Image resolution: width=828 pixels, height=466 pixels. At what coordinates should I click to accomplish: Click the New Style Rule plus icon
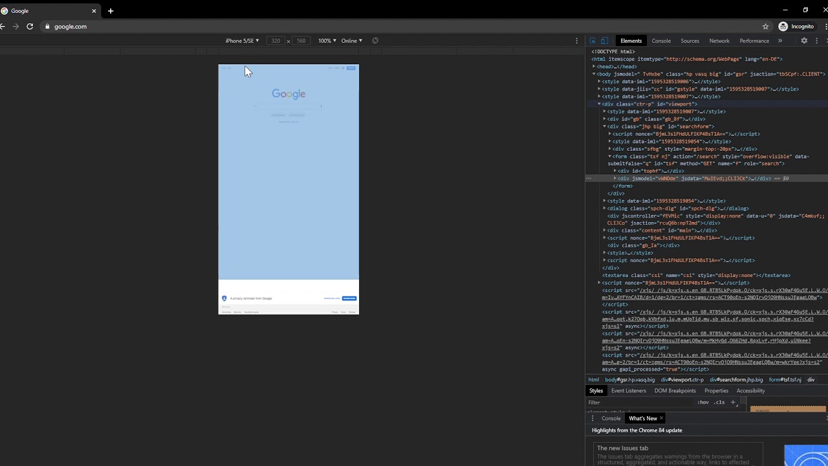pyautogui.click(x=733, y=403)
